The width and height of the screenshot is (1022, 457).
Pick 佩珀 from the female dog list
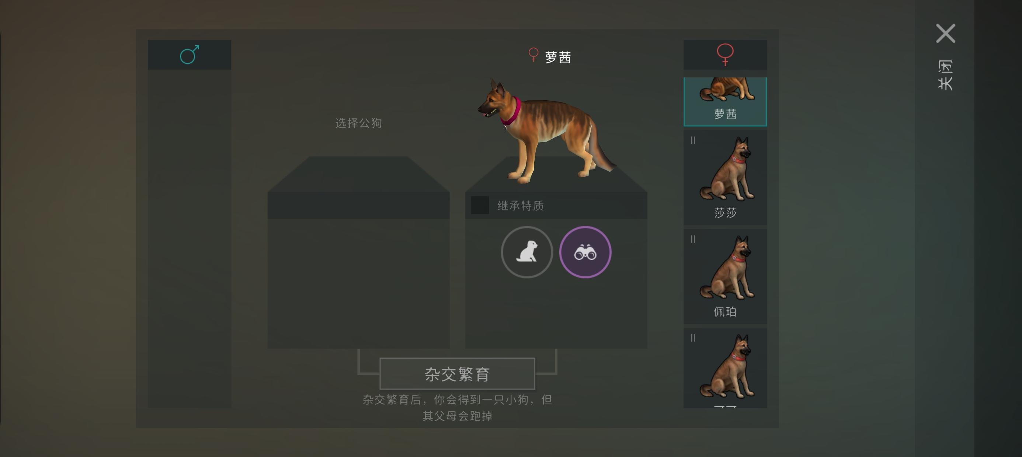click(x=725, y=276)
